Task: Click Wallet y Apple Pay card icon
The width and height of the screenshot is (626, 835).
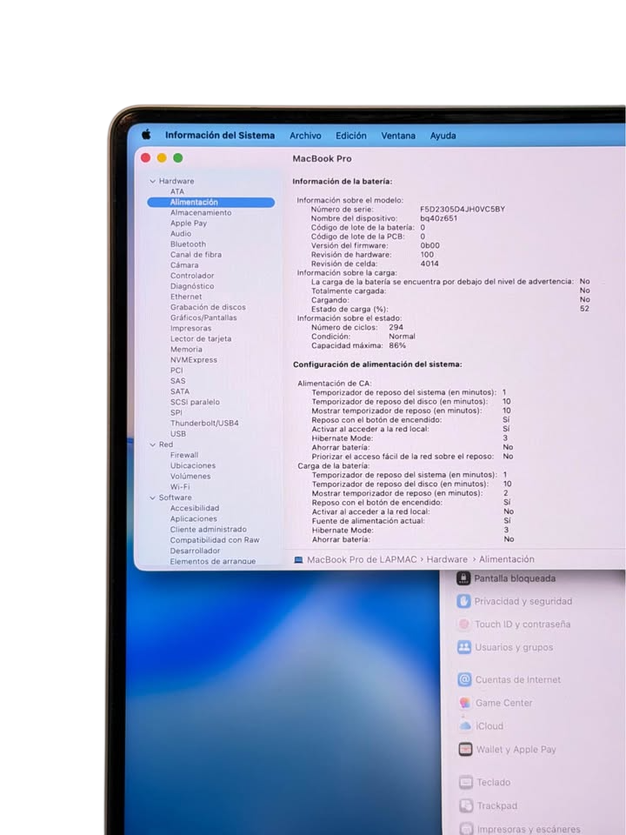Action: 465,749
